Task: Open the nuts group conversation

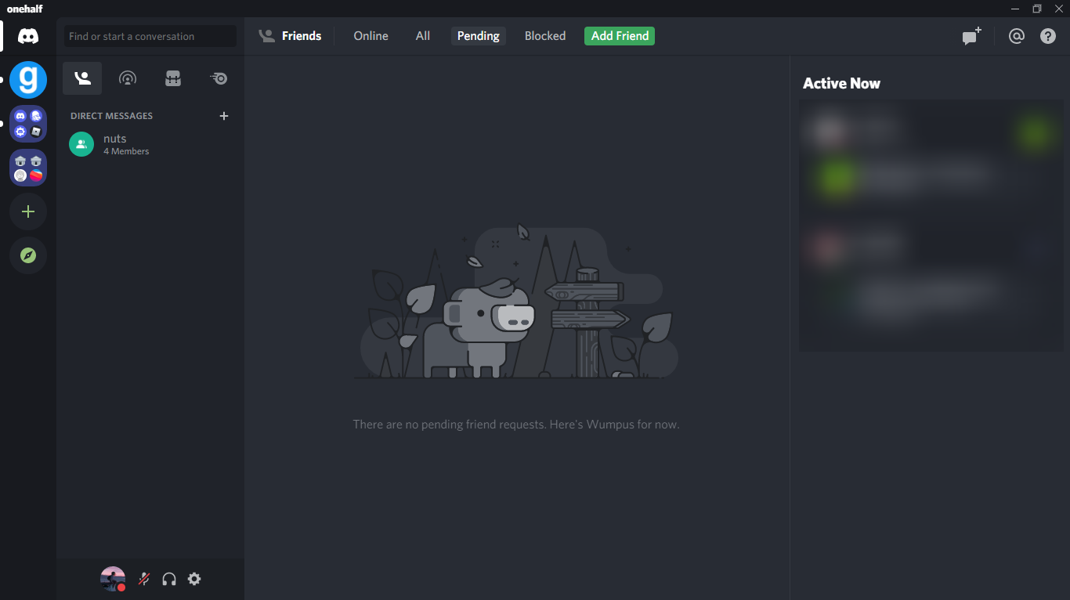Action: point(150,144)
